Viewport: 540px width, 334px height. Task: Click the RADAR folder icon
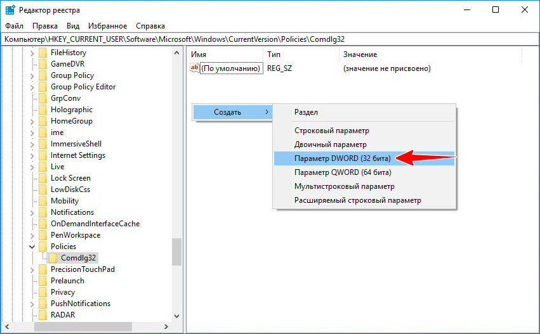coord(43,315)
